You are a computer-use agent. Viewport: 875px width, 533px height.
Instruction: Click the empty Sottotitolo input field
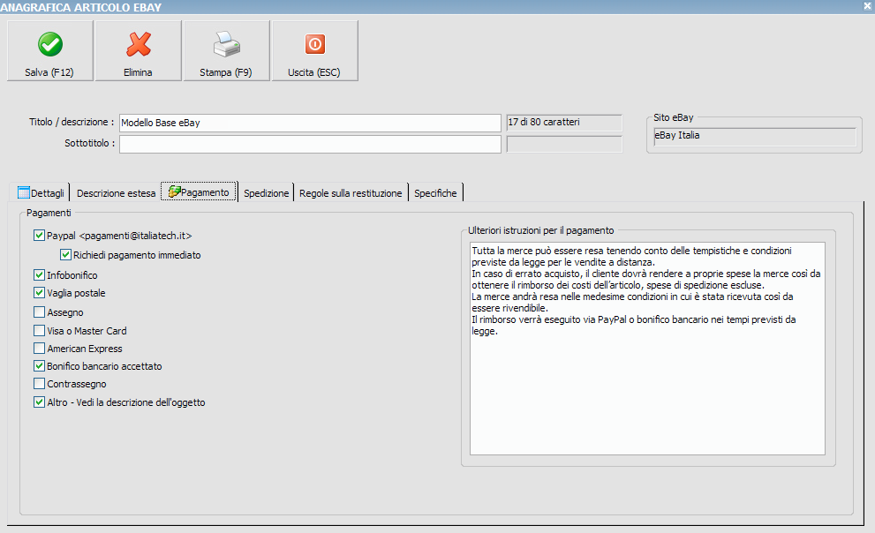click(310, 144)
